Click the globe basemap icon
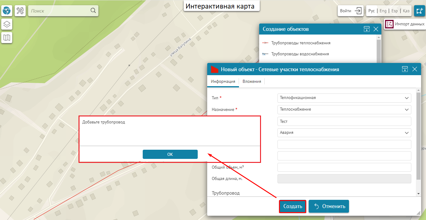Image resolution: width=426 pixels, height=220 pixels. pos(7,11)
